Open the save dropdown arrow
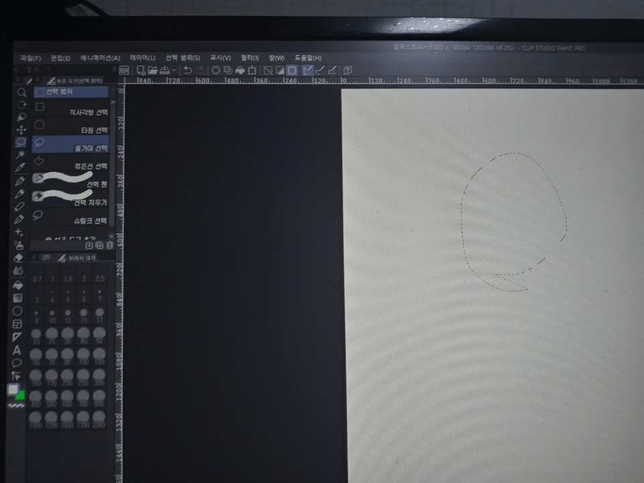Screen dimensions: 644x483 pos(174,70)
